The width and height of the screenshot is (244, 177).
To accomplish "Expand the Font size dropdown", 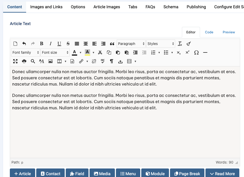I will [55, 52].
